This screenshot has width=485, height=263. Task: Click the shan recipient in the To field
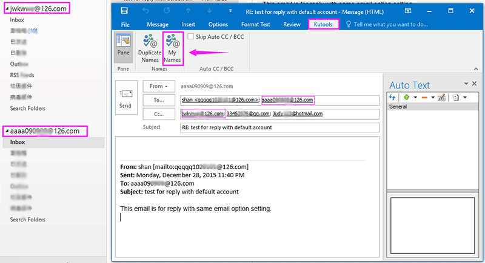pos(220,100)
